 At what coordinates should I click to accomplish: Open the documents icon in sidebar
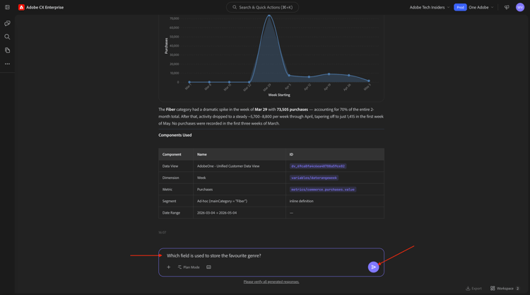pos(7,50)
